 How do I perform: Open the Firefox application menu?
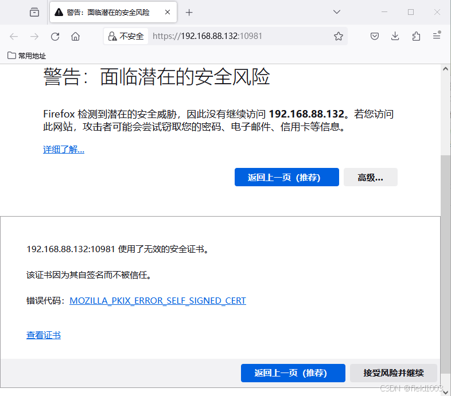(x=437, y=36)
